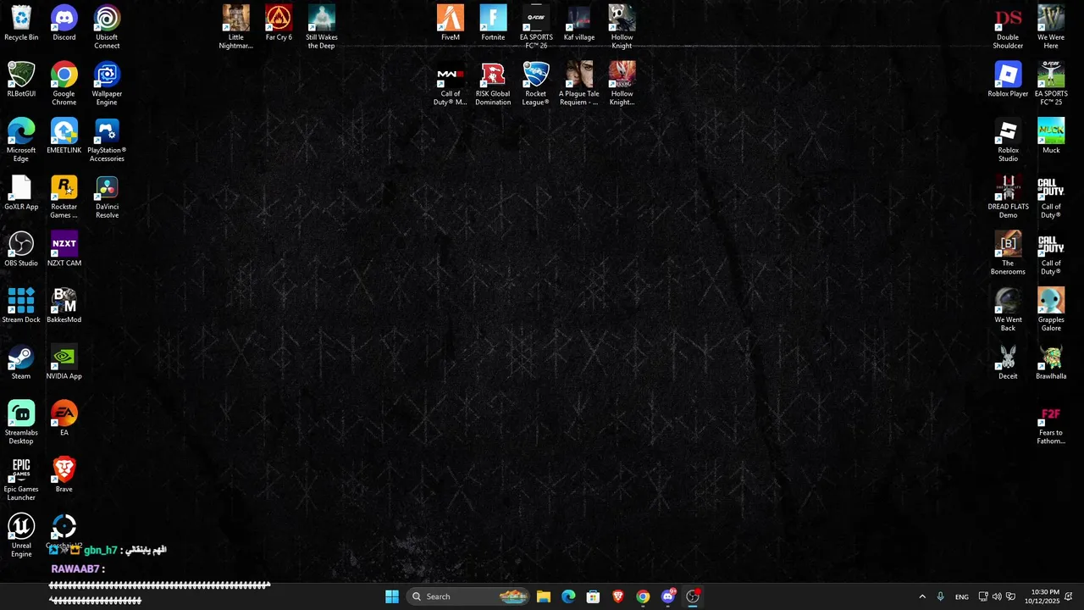1084x610 pixels.
Task: Open EA SPORTS FC 26 shortcut
Action: click(536, 27)
